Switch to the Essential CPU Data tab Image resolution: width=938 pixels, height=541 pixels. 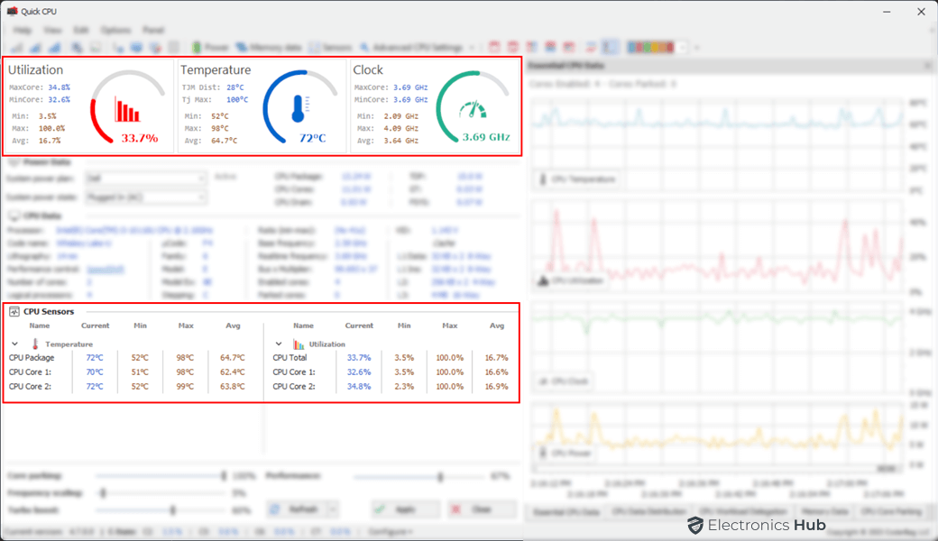point(566,512)
